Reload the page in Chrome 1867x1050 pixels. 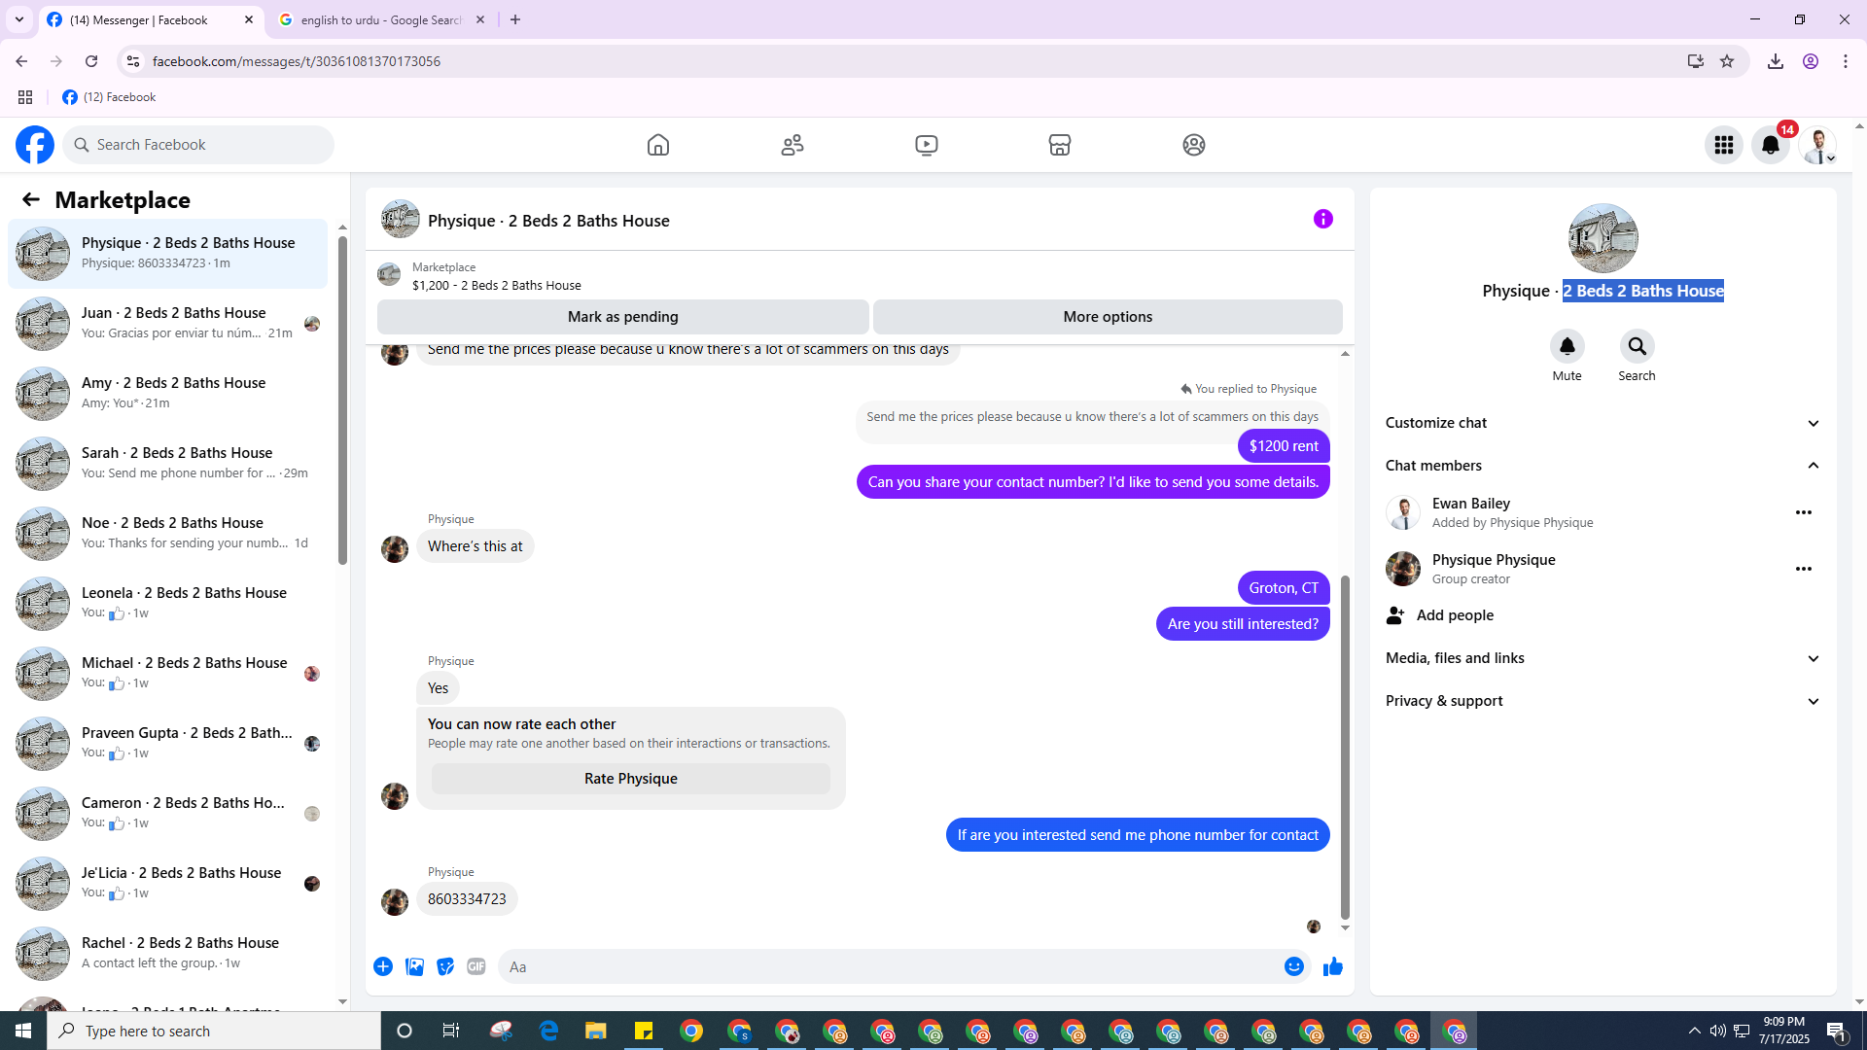coord(91,61)
